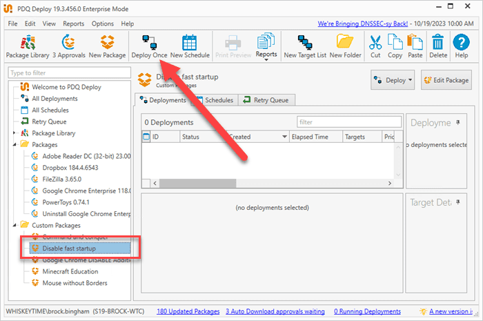Select Uninstall Google Chrome Enterprise package
This screenshot has width=483, height=321.
[86, 214]
